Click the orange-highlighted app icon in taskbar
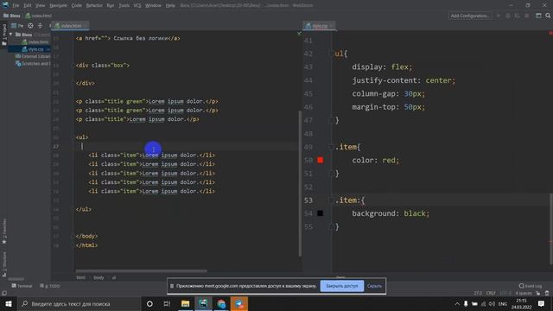Viewport: 553px width, 311px height. (239, 303)
